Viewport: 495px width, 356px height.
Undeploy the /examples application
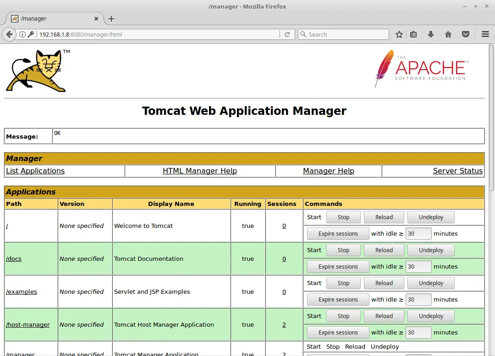(x=431, y=283)
